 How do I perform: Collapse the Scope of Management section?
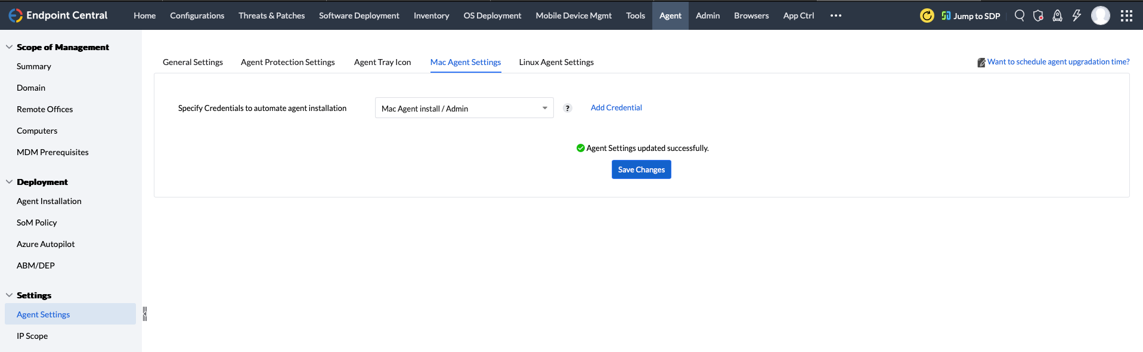[9, 47]
